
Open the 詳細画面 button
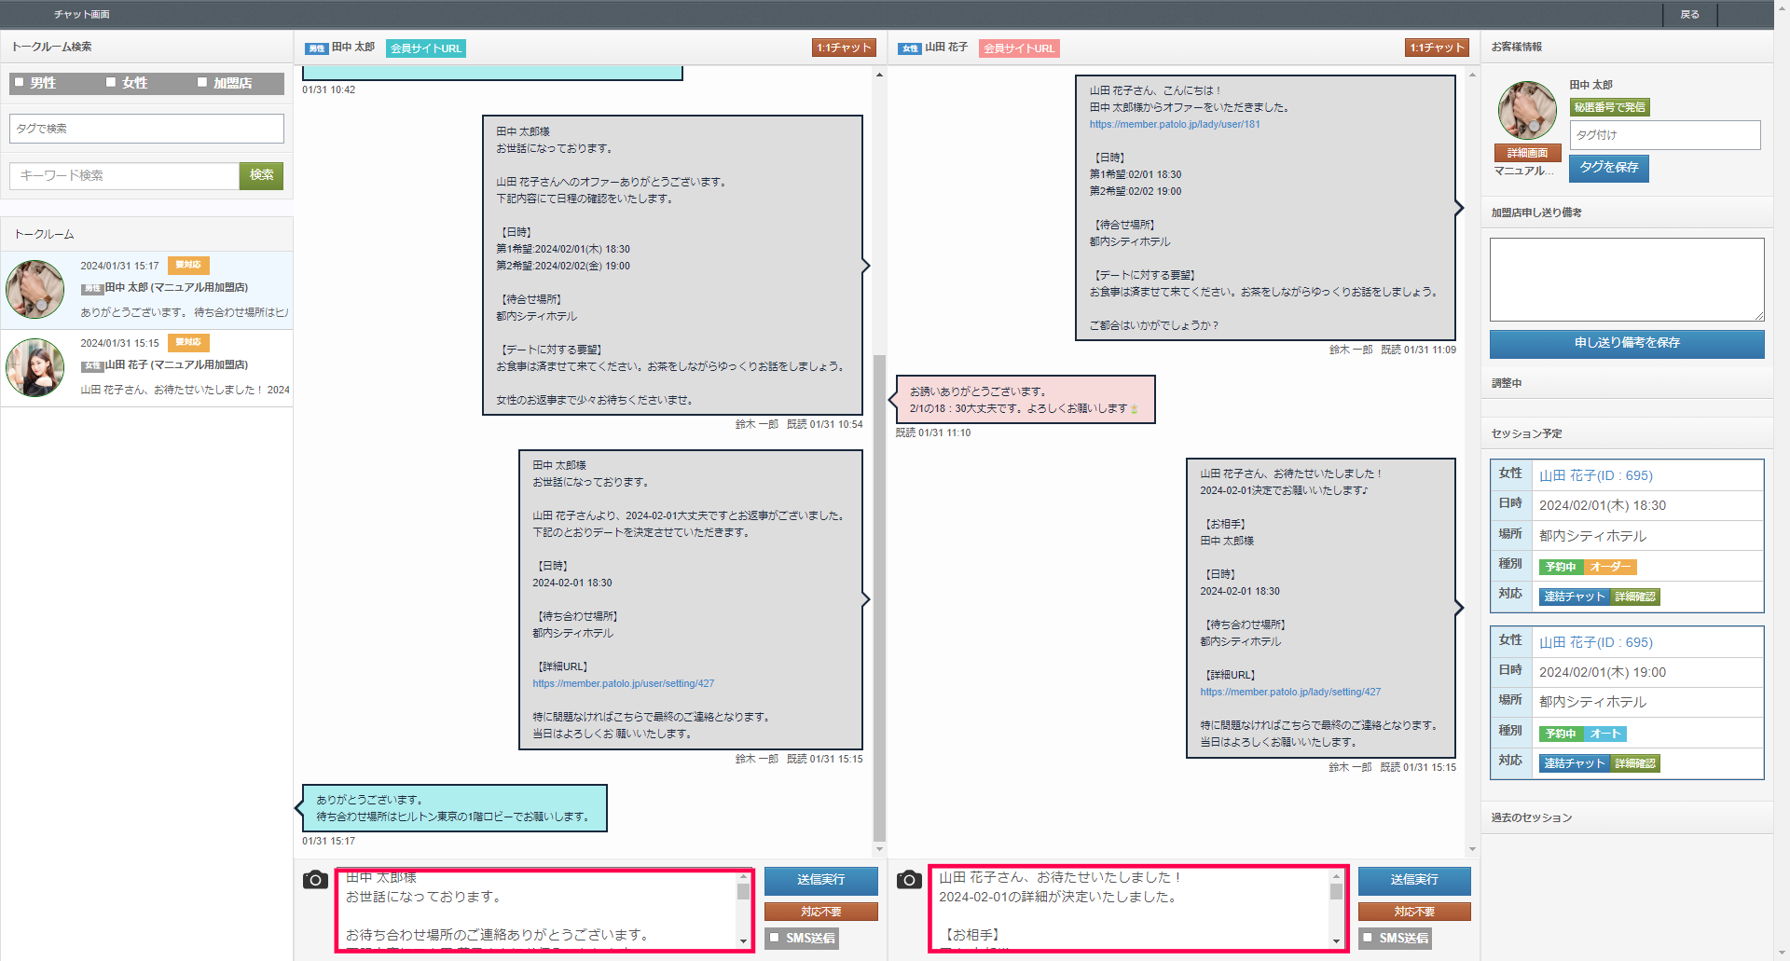1527,153
